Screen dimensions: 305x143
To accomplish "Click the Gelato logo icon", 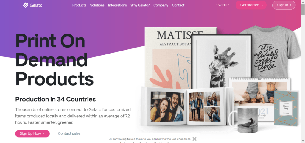I will [x=26, y=5].
